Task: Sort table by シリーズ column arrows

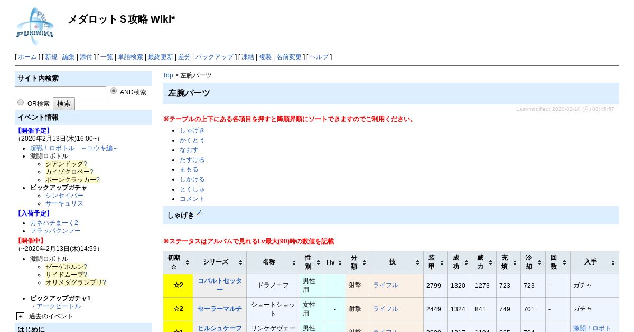Action: 240,262
